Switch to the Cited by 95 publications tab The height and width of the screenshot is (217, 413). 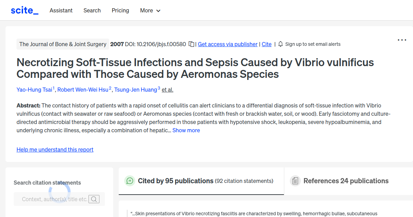coord(175,180)
